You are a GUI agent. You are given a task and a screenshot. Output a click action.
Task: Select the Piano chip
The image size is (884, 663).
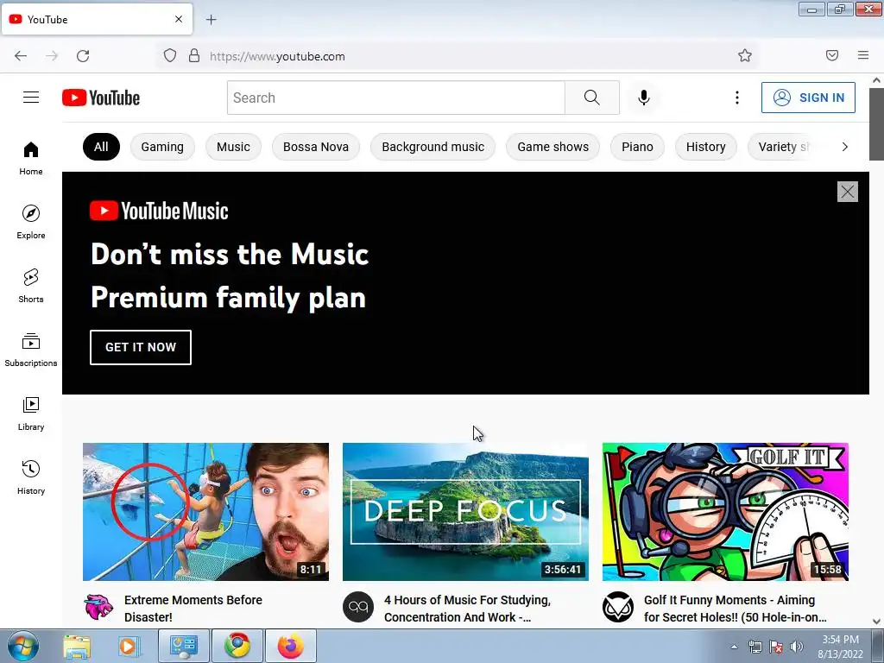[638, 147]
